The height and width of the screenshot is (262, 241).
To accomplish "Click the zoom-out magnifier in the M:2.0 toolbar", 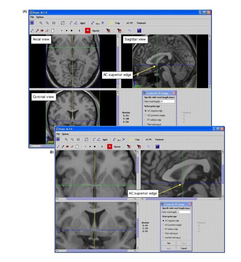I will coord(72,140).
